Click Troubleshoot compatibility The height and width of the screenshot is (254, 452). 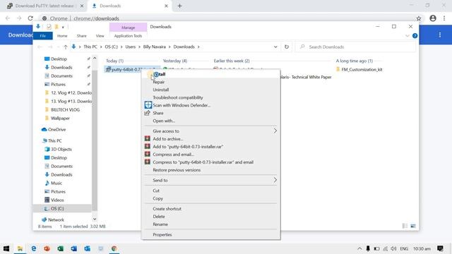pyautogui.click(x=177, y=97)
